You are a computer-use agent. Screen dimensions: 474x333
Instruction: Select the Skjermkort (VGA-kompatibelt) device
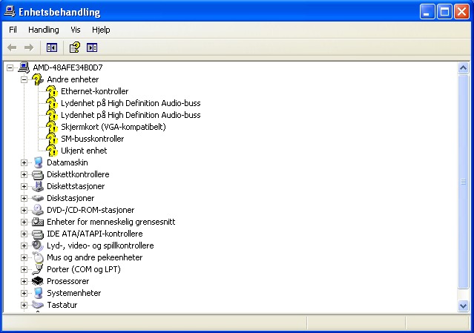click(113, 127)
